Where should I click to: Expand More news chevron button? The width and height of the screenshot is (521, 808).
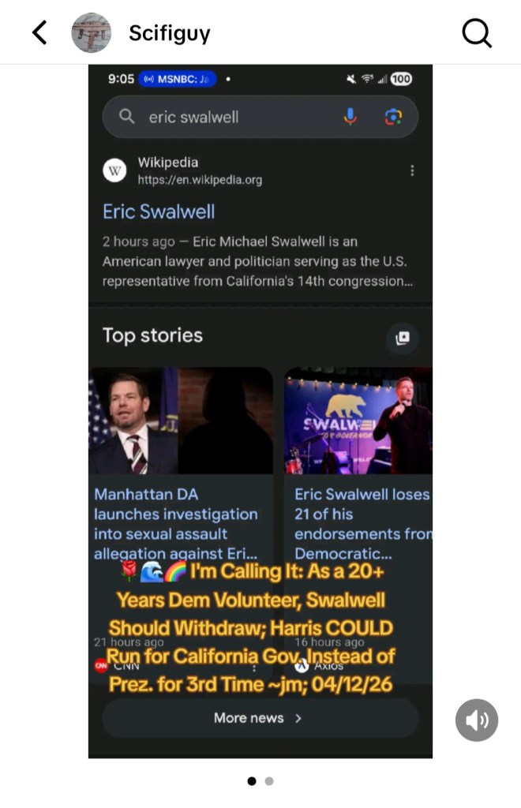pyautogui.click(x=260, y=718)
